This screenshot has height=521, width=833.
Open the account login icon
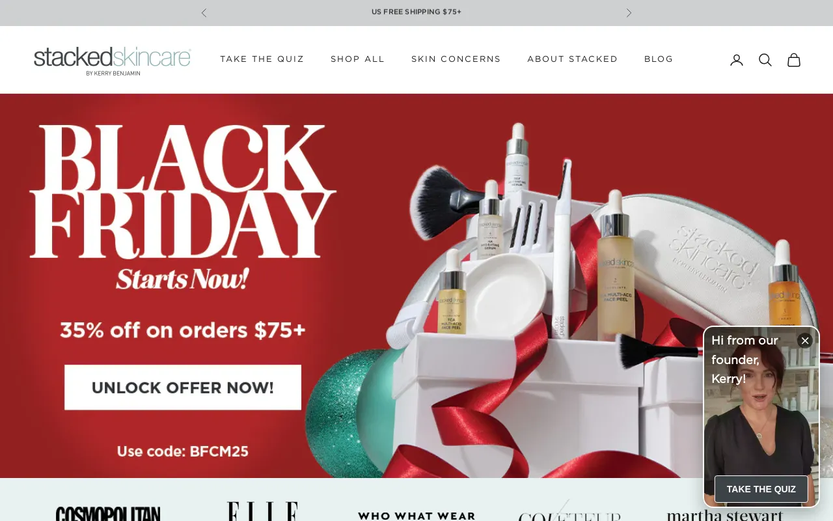coord(737,60)
